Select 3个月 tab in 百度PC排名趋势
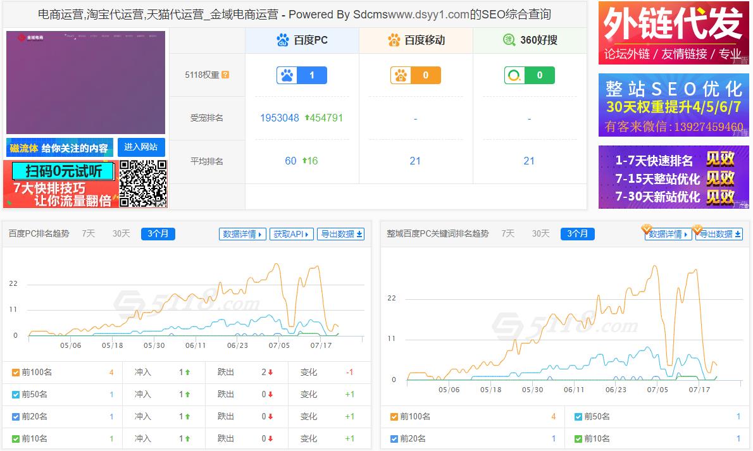753x451 pixels. point(158,234)
